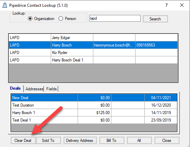This screenshot has width=190, height=147.
Task: Click the Bill To button
Action: 112,141
